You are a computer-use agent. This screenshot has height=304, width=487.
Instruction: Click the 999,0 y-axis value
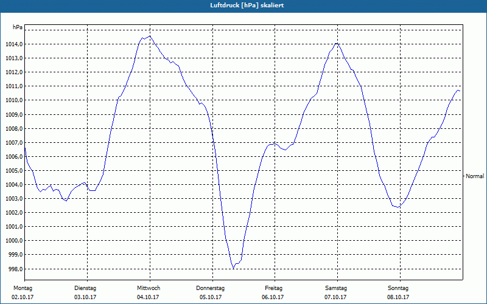(15, 255)
